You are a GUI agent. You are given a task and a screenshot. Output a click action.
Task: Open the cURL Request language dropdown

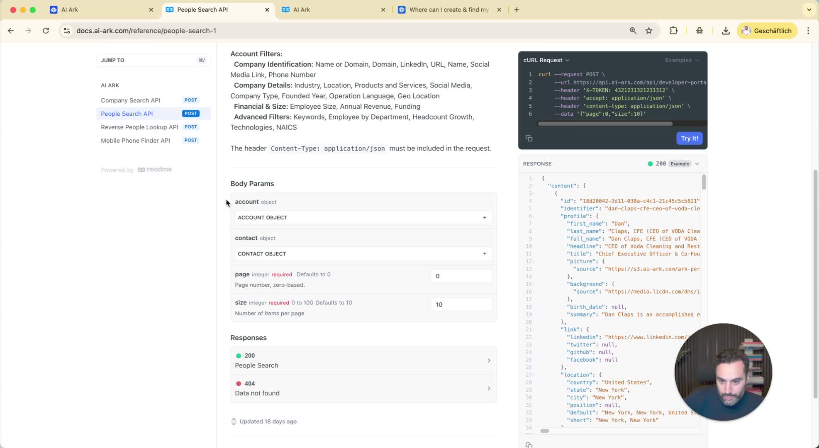coord(546,60)
